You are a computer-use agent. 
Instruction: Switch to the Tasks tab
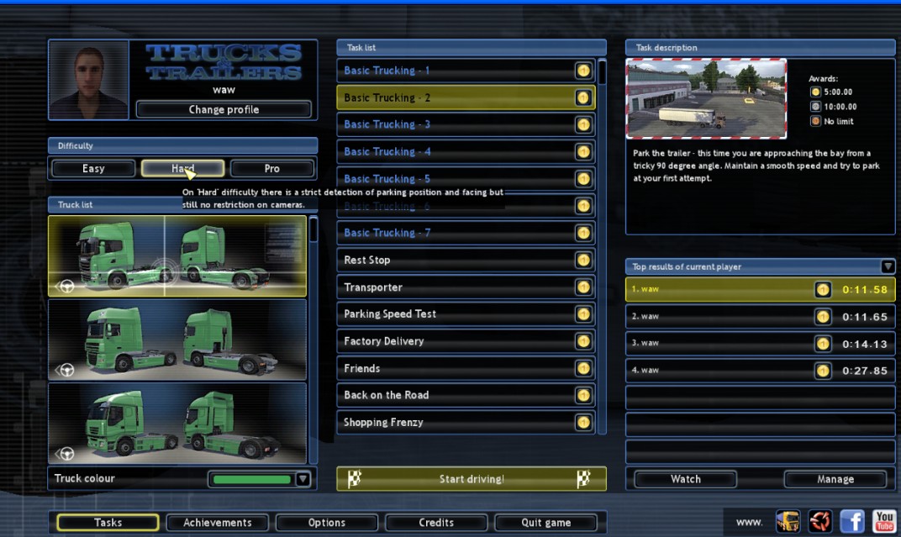(x=108, y=523)
